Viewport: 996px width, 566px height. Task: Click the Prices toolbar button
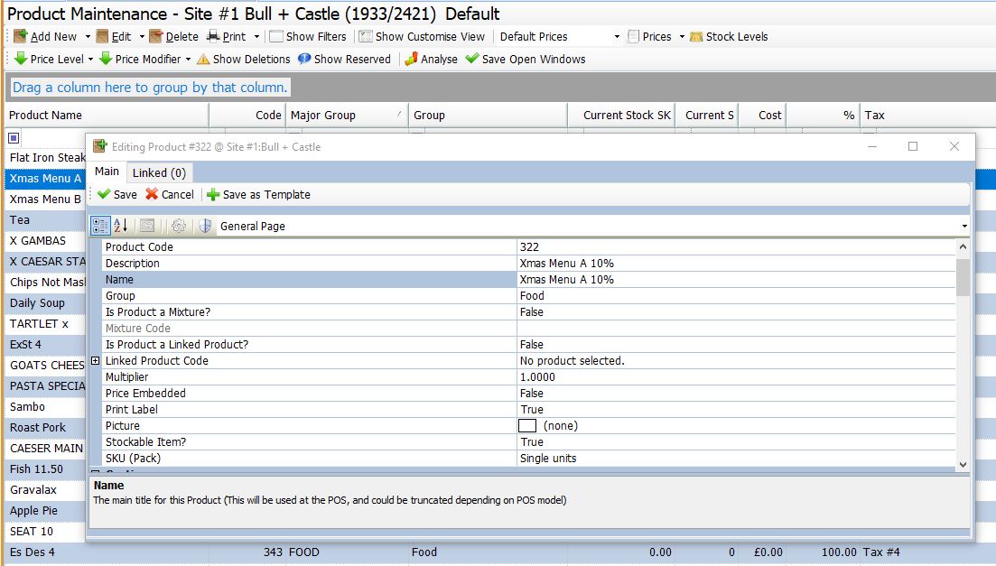click(x=649, y=36)
